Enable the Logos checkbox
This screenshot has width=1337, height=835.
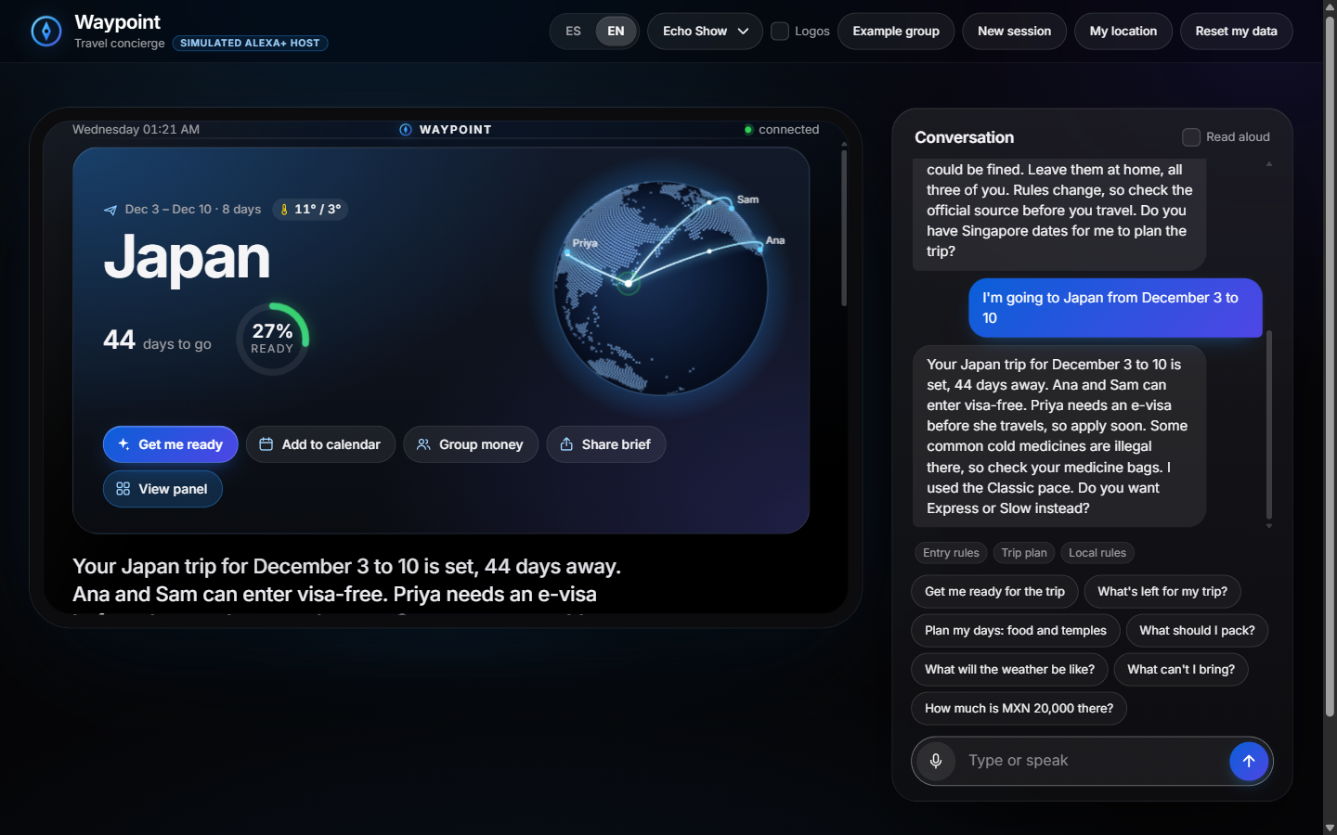pyautogui.click(x=780, y=31)
